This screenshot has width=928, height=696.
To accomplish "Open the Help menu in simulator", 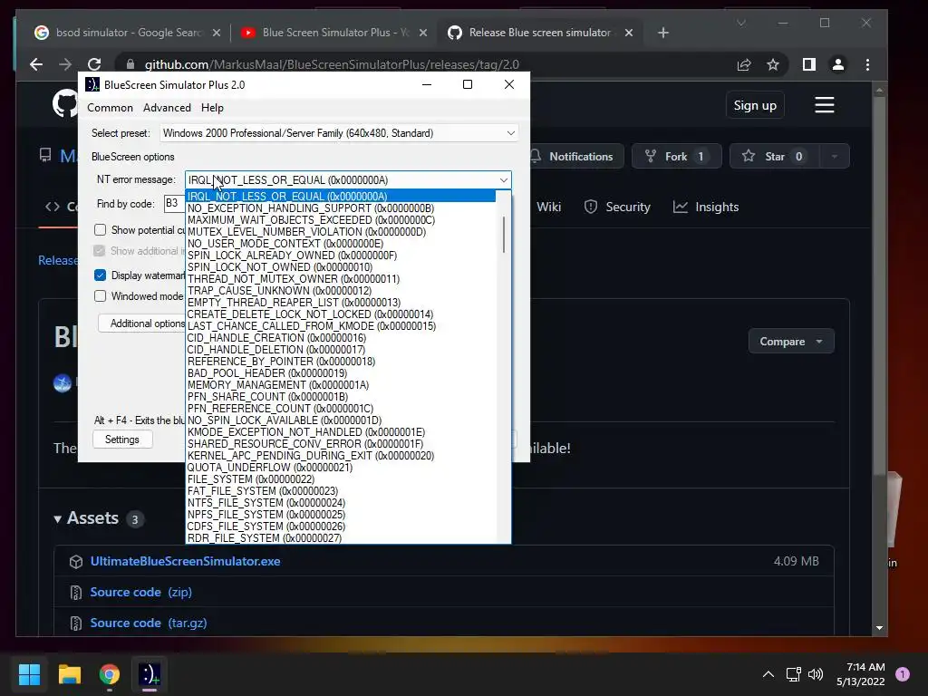I will pos(212,108).
